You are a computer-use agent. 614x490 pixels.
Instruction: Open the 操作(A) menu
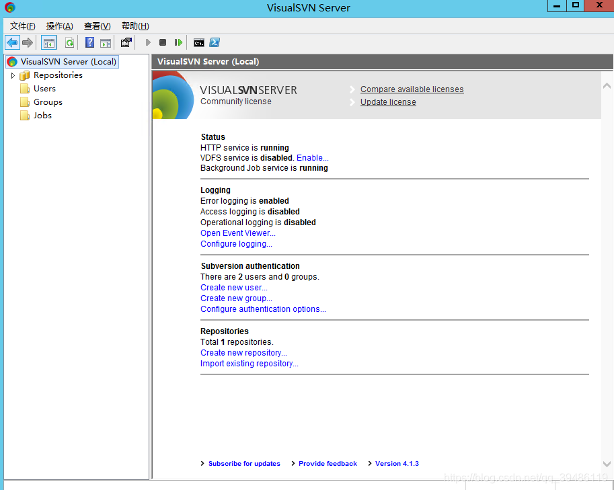[x=59, y=26]
